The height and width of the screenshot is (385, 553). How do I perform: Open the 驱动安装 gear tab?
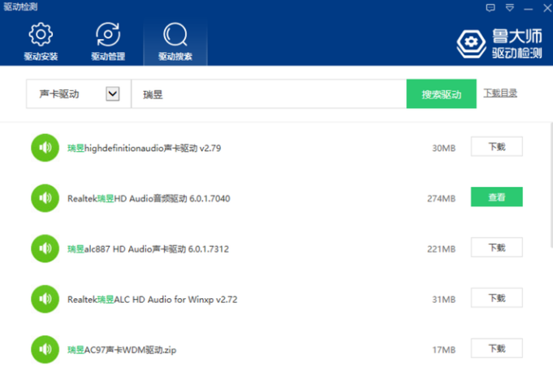coord(41,41)
